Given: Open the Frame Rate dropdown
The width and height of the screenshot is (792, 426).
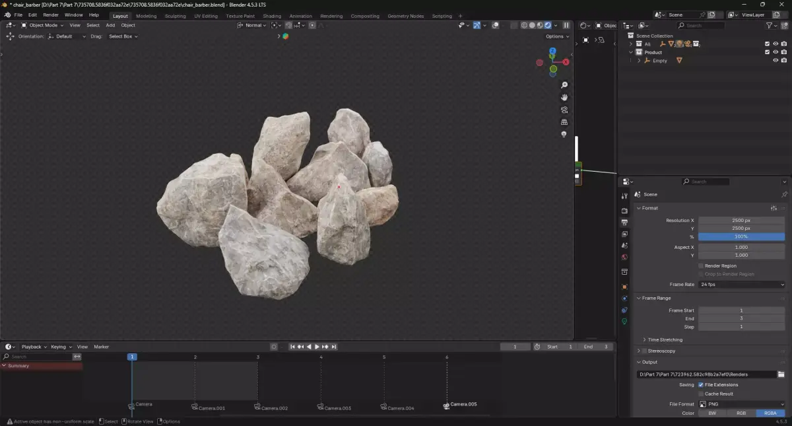Looking at the screenshot, I should point(742,285).
